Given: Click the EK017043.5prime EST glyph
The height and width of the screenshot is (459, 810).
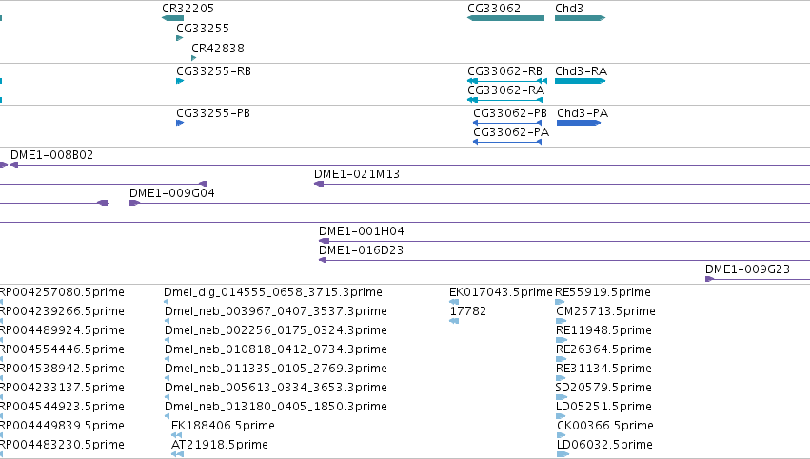Looking at the screenshot, I should (454, 302).
